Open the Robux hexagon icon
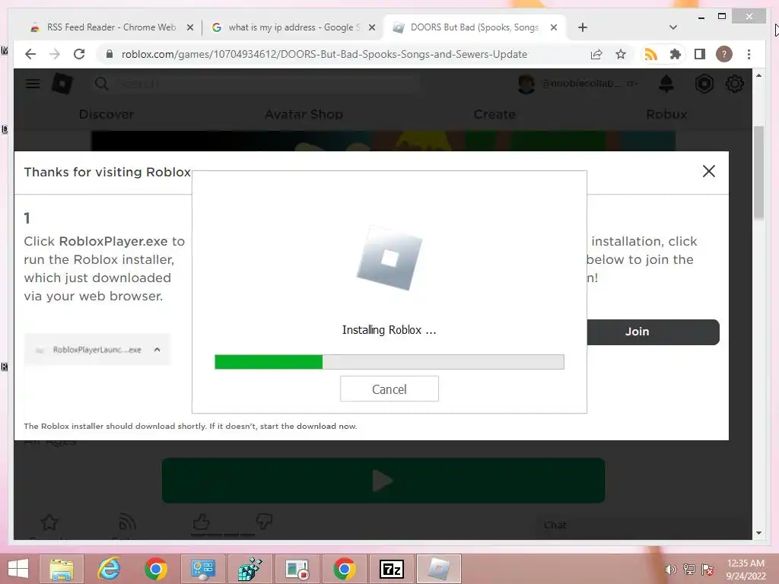Viewport: 779px width, 584px height. click(x=704, y=84)
